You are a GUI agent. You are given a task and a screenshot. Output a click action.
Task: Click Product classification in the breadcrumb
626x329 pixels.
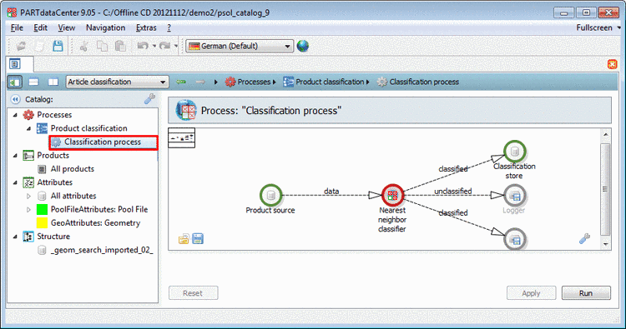coord(330,82)
